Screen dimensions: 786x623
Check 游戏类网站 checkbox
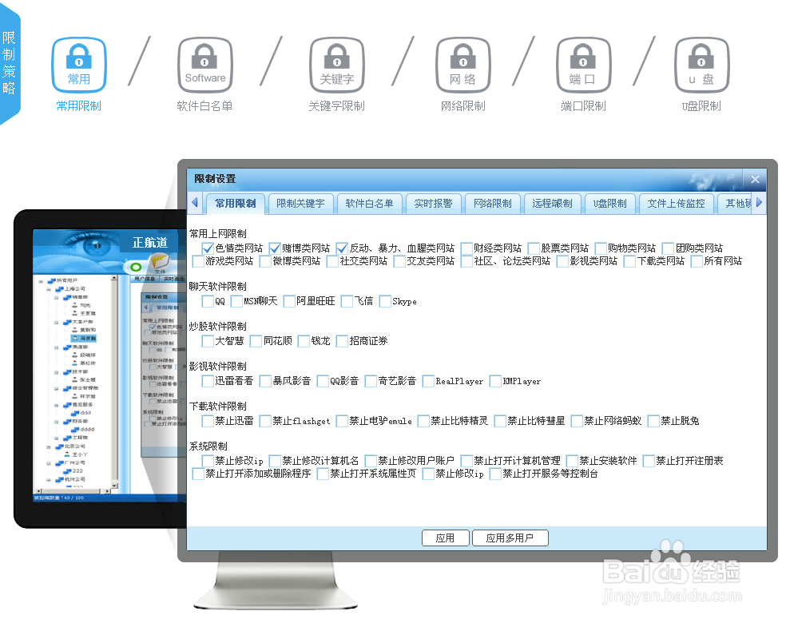coord(198,261)
